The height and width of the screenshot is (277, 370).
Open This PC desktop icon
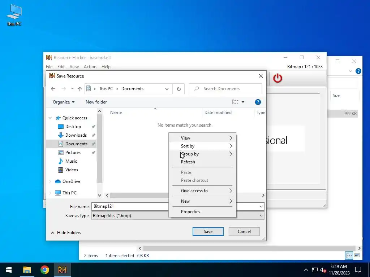(x=14, y=15)
